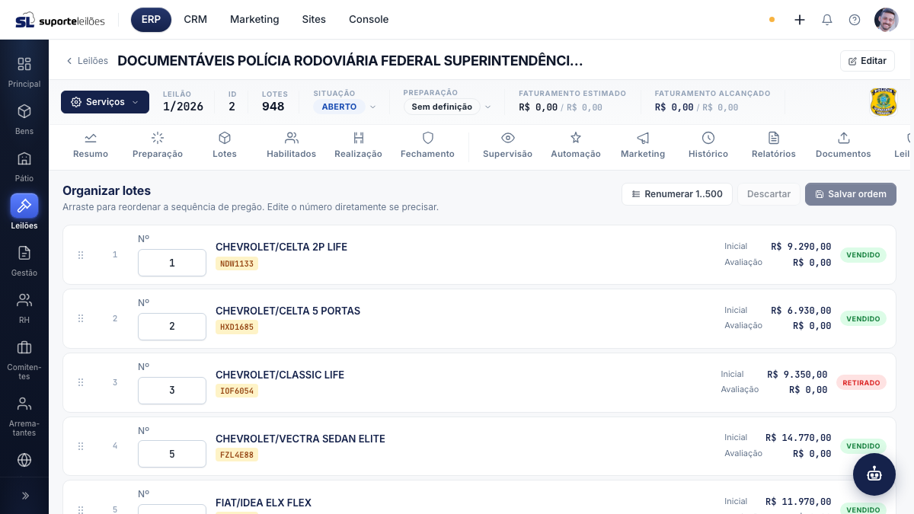Switch to the Sites module
The image size is (914, 514).
(x=314, y=20)
